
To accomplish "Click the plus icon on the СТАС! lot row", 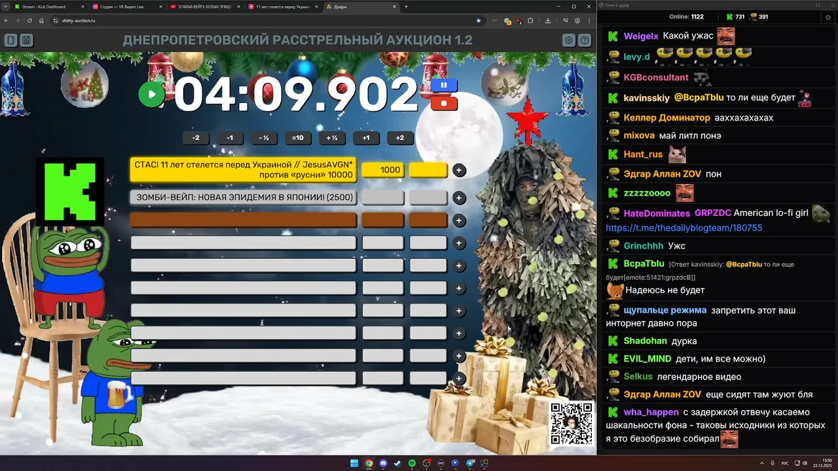I will coord(459,170).
